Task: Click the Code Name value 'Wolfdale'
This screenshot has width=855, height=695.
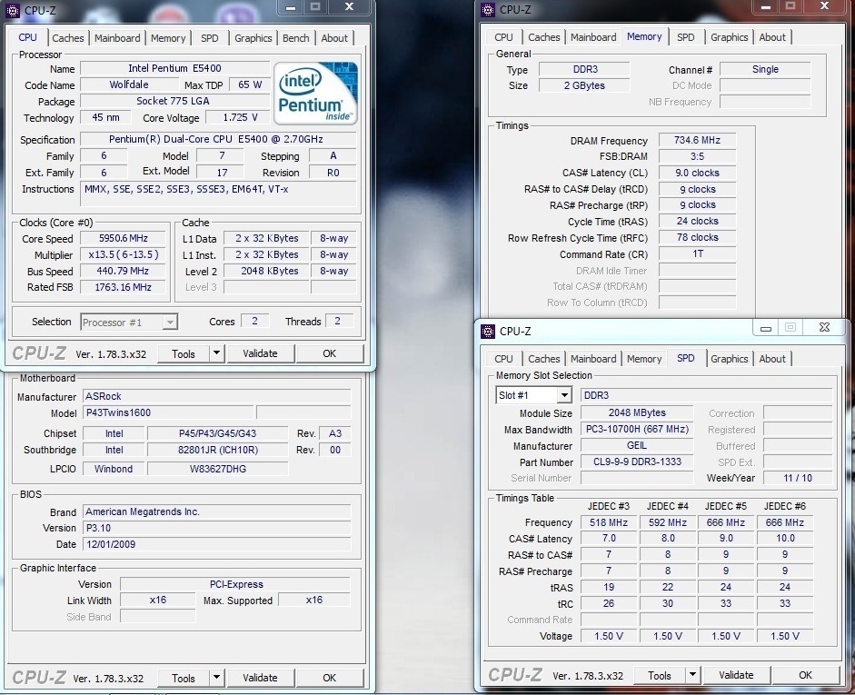Action: [x=129, y=84]
